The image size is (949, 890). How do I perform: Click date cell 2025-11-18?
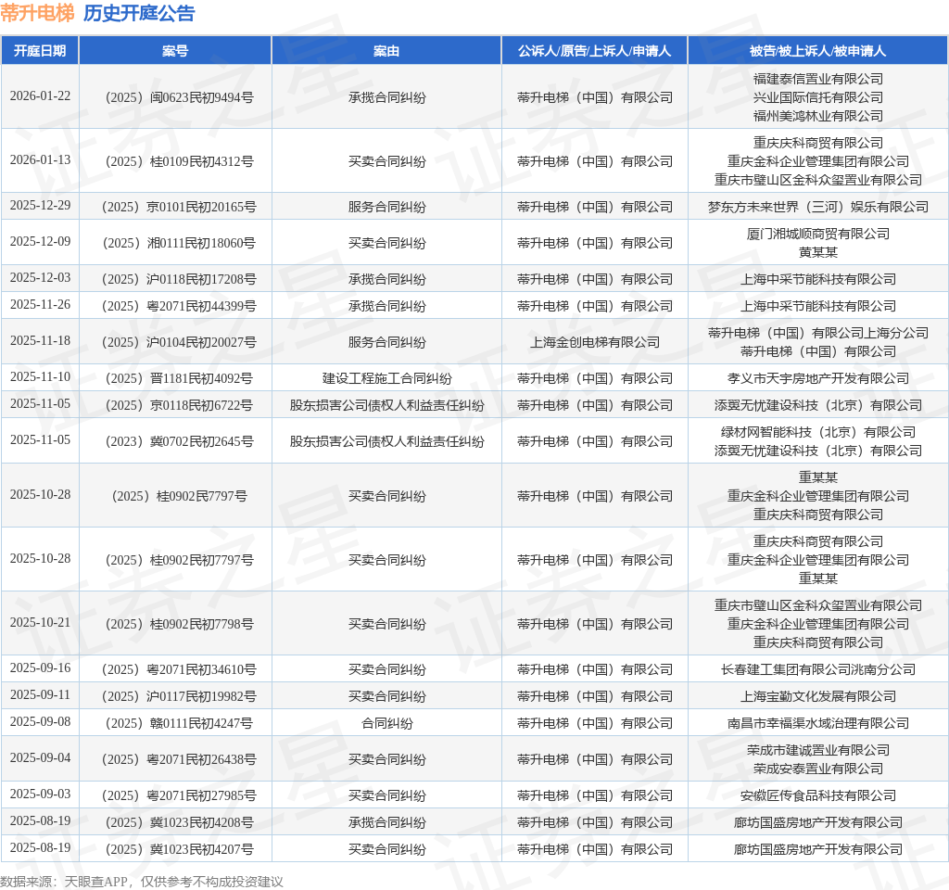click(40, 341)
